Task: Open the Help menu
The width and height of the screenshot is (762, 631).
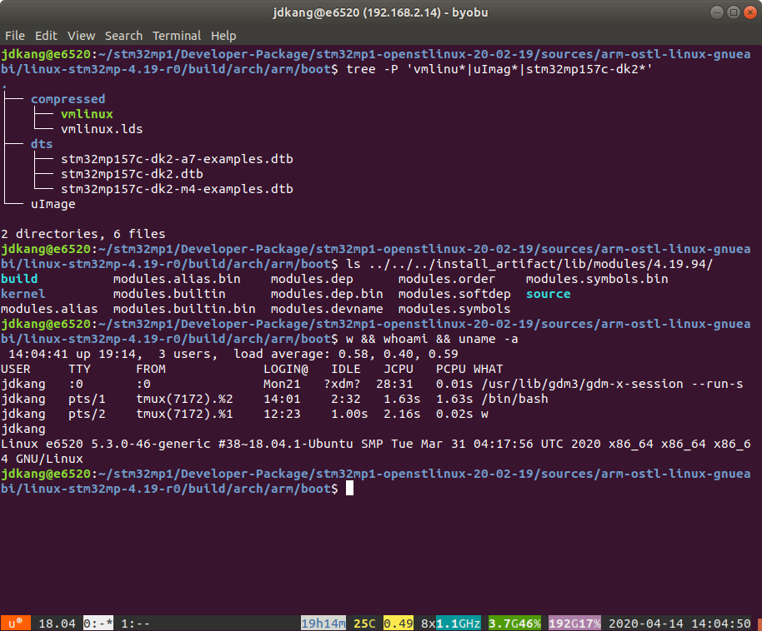Action: click(223, 36)
